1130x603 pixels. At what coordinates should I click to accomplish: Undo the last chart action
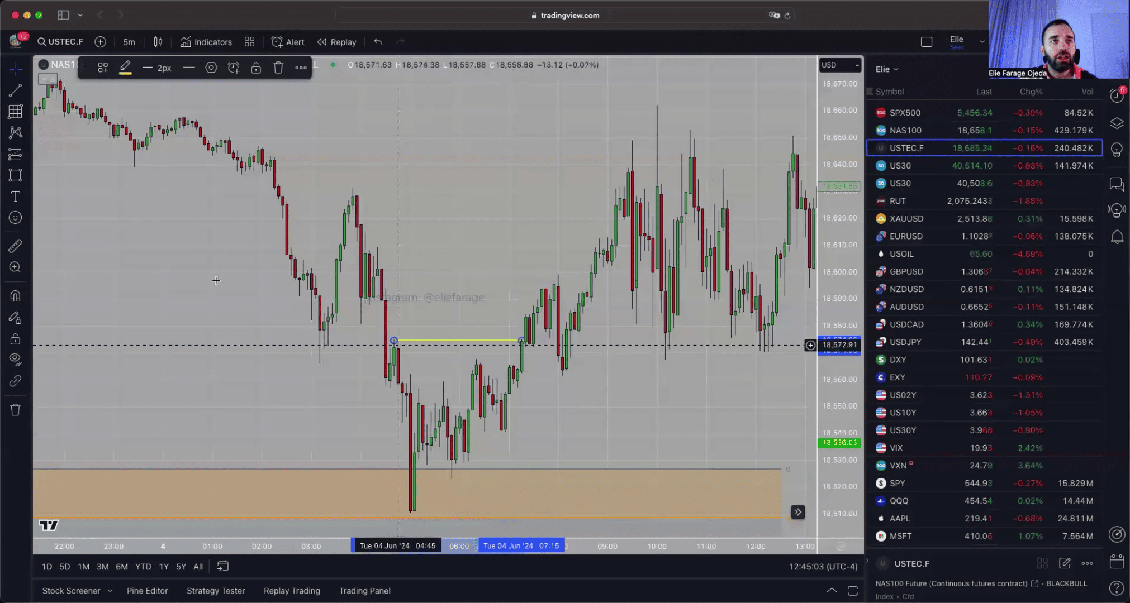pos(378,42)
